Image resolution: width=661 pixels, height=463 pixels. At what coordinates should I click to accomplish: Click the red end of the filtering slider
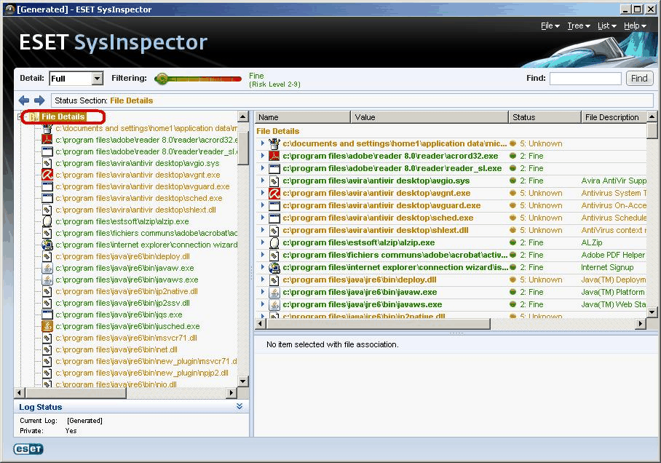click(237, 79)
